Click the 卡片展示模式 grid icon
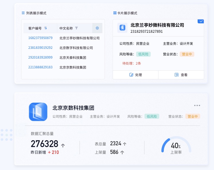Image resolution: width=214 pixels, height=170 pixels. click(115, 13)
